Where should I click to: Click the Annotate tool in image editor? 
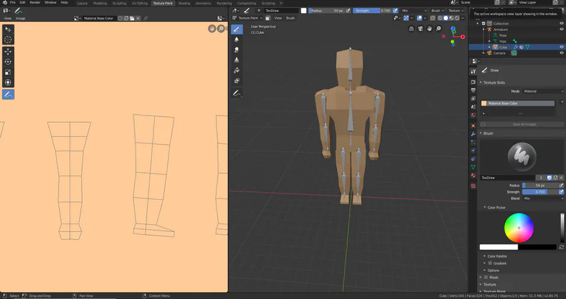pyautogui.click(x=8, y=94)
